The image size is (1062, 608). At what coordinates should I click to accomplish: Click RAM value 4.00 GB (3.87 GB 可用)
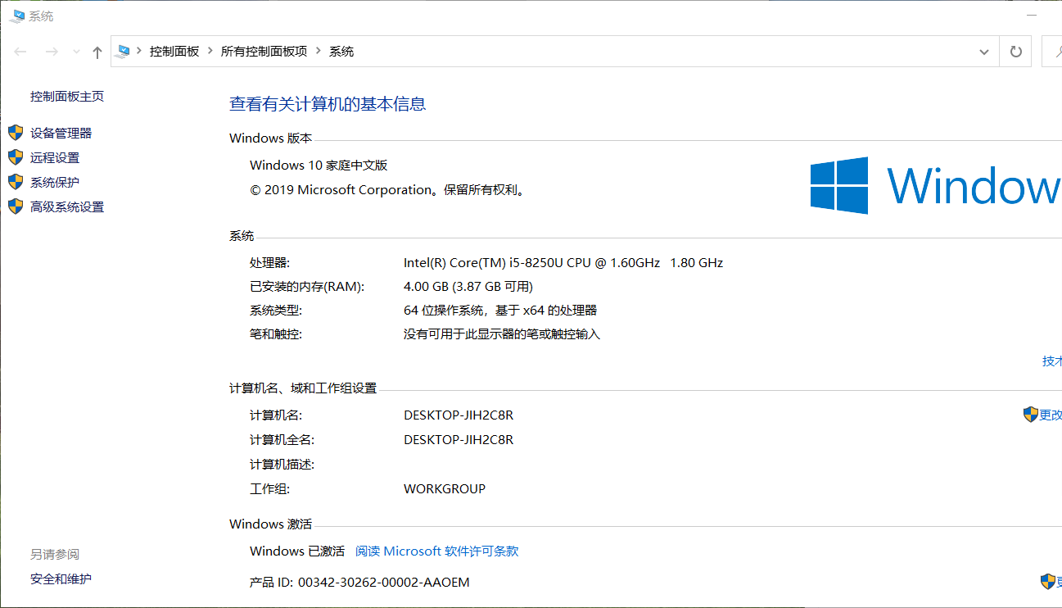pos(468,286)
